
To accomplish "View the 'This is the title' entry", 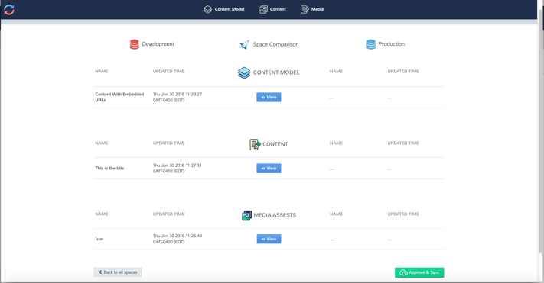I will [269, 168].
